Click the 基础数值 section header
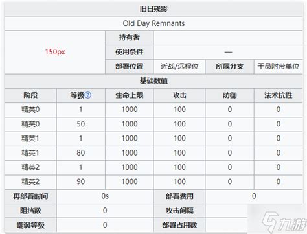Screen dimensions: 307x234 (x=153, y=81)
